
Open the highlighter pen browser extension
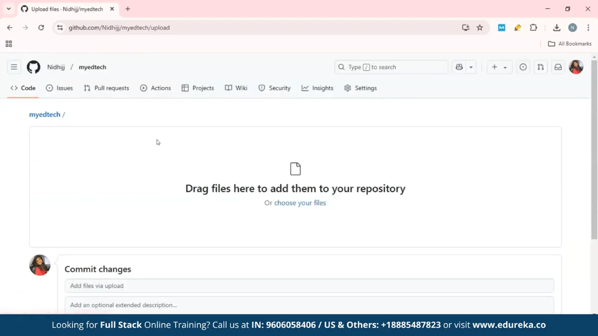(x=517, y=28)
